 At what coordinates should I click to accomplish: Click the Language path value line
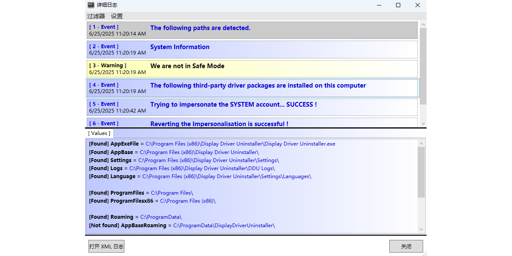click(200, 176)
